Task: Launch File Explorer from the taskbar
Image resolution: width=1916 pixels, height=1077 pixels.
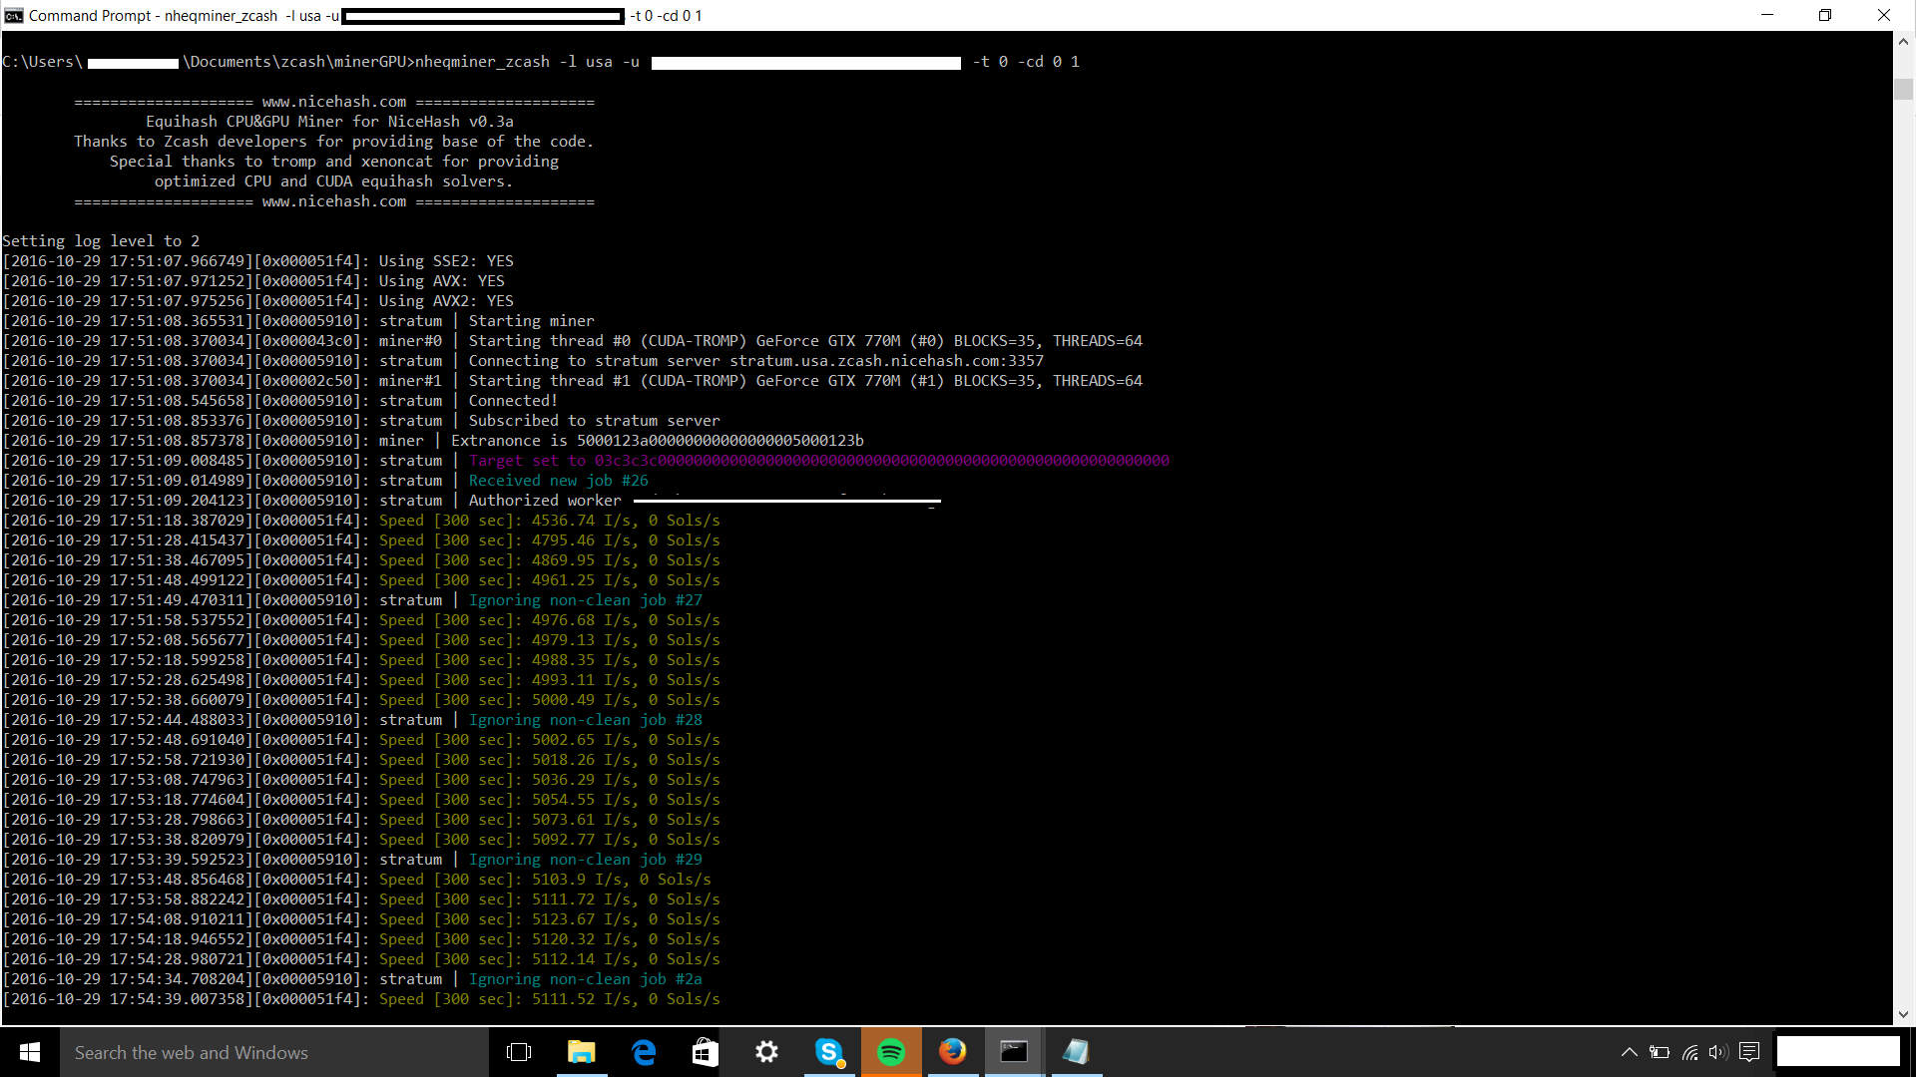Action: [581, 1052]
